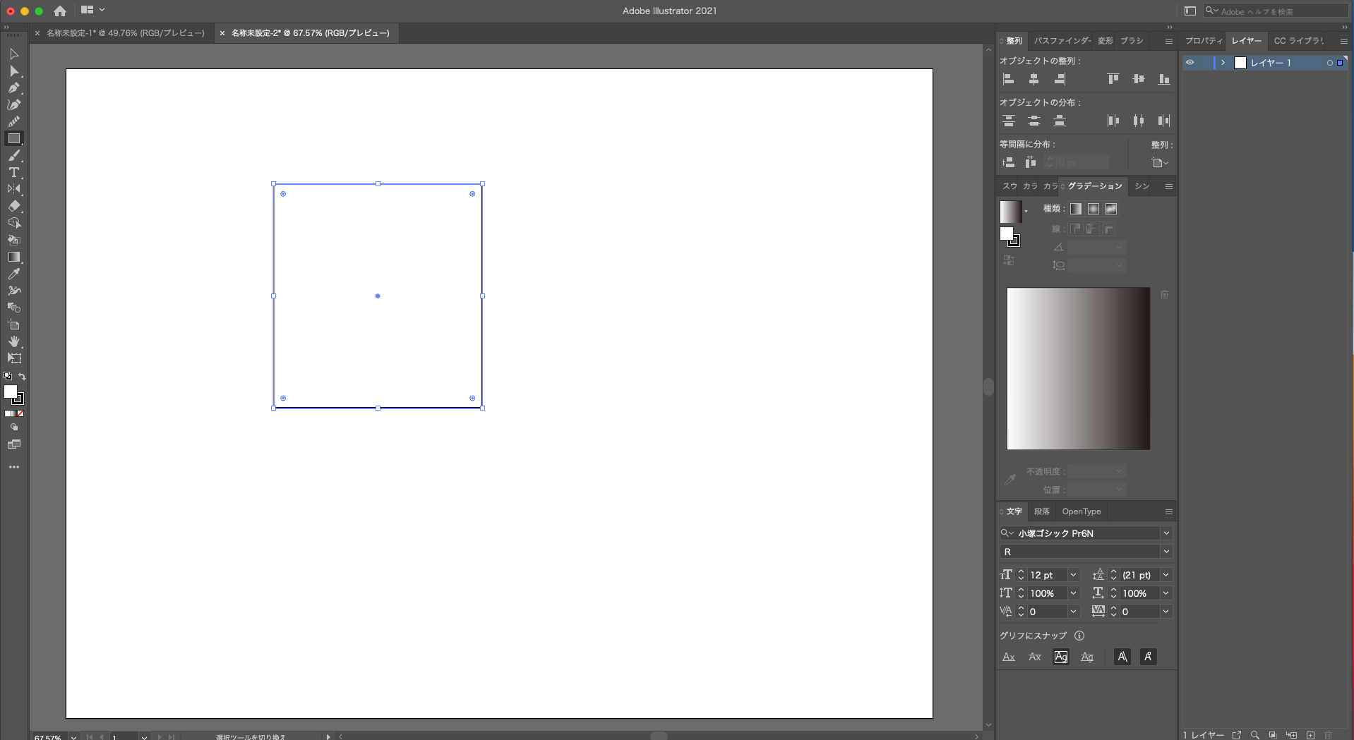Select the Direct Selection tool
The width and height of the screenshot is (1354, 740).
13,71
